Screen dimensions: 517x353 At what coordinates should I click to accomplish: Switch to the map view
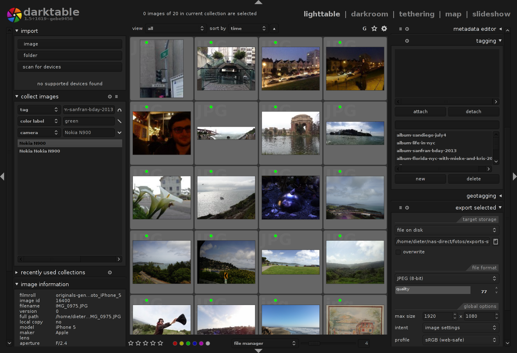pyautogui.click(x=453, y=14)
